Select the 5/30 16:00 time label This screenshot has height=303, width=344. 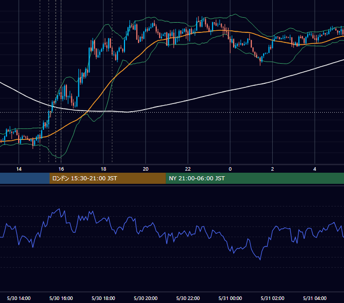pyautogui.click(x=61, y=298)
